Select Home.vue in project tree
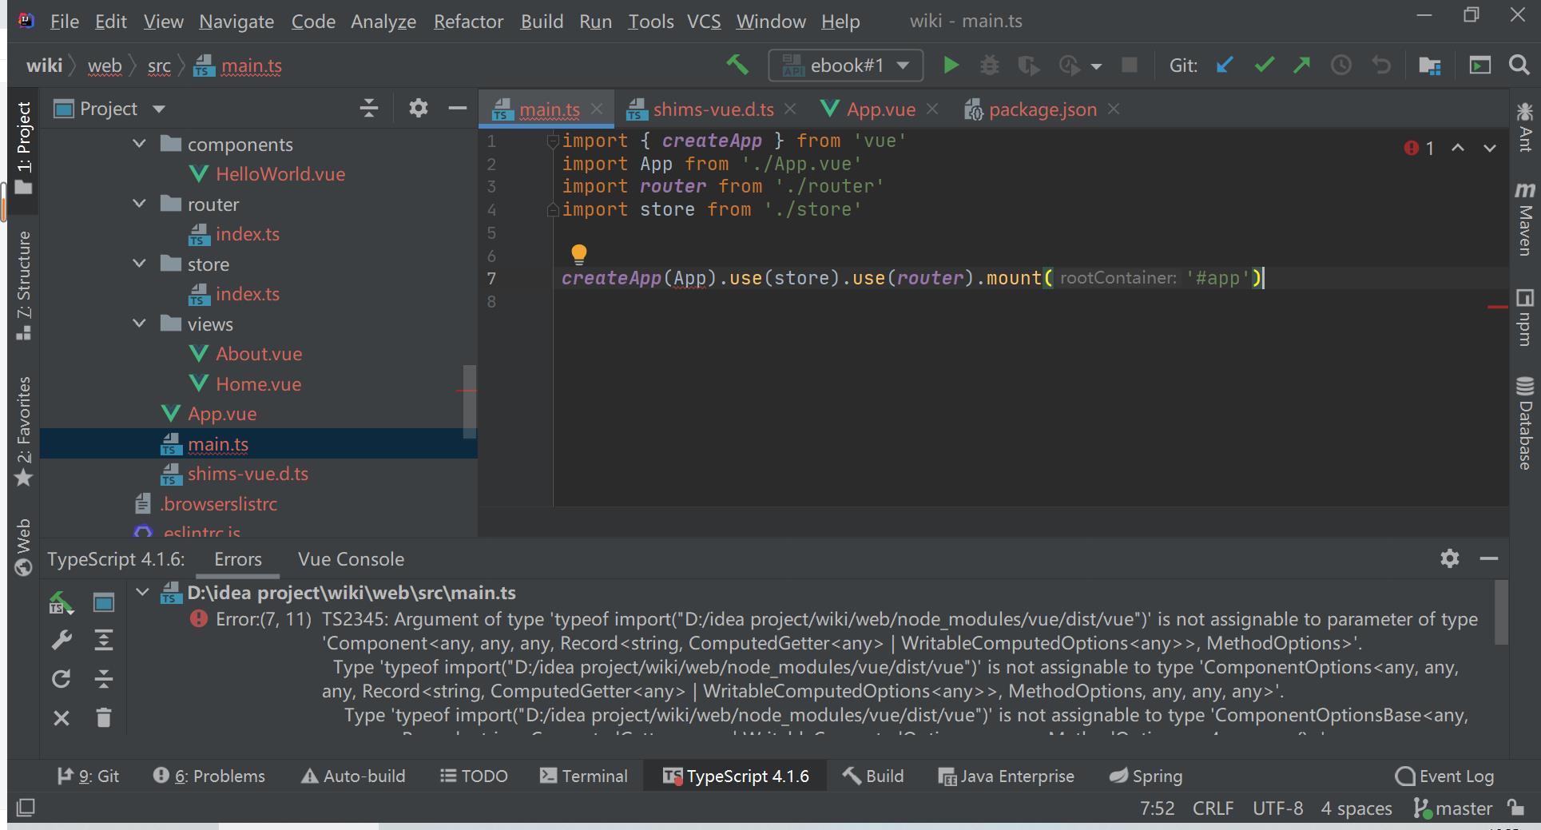The width and height of the screenshot is (1541, 830). (x=258, y=384)
